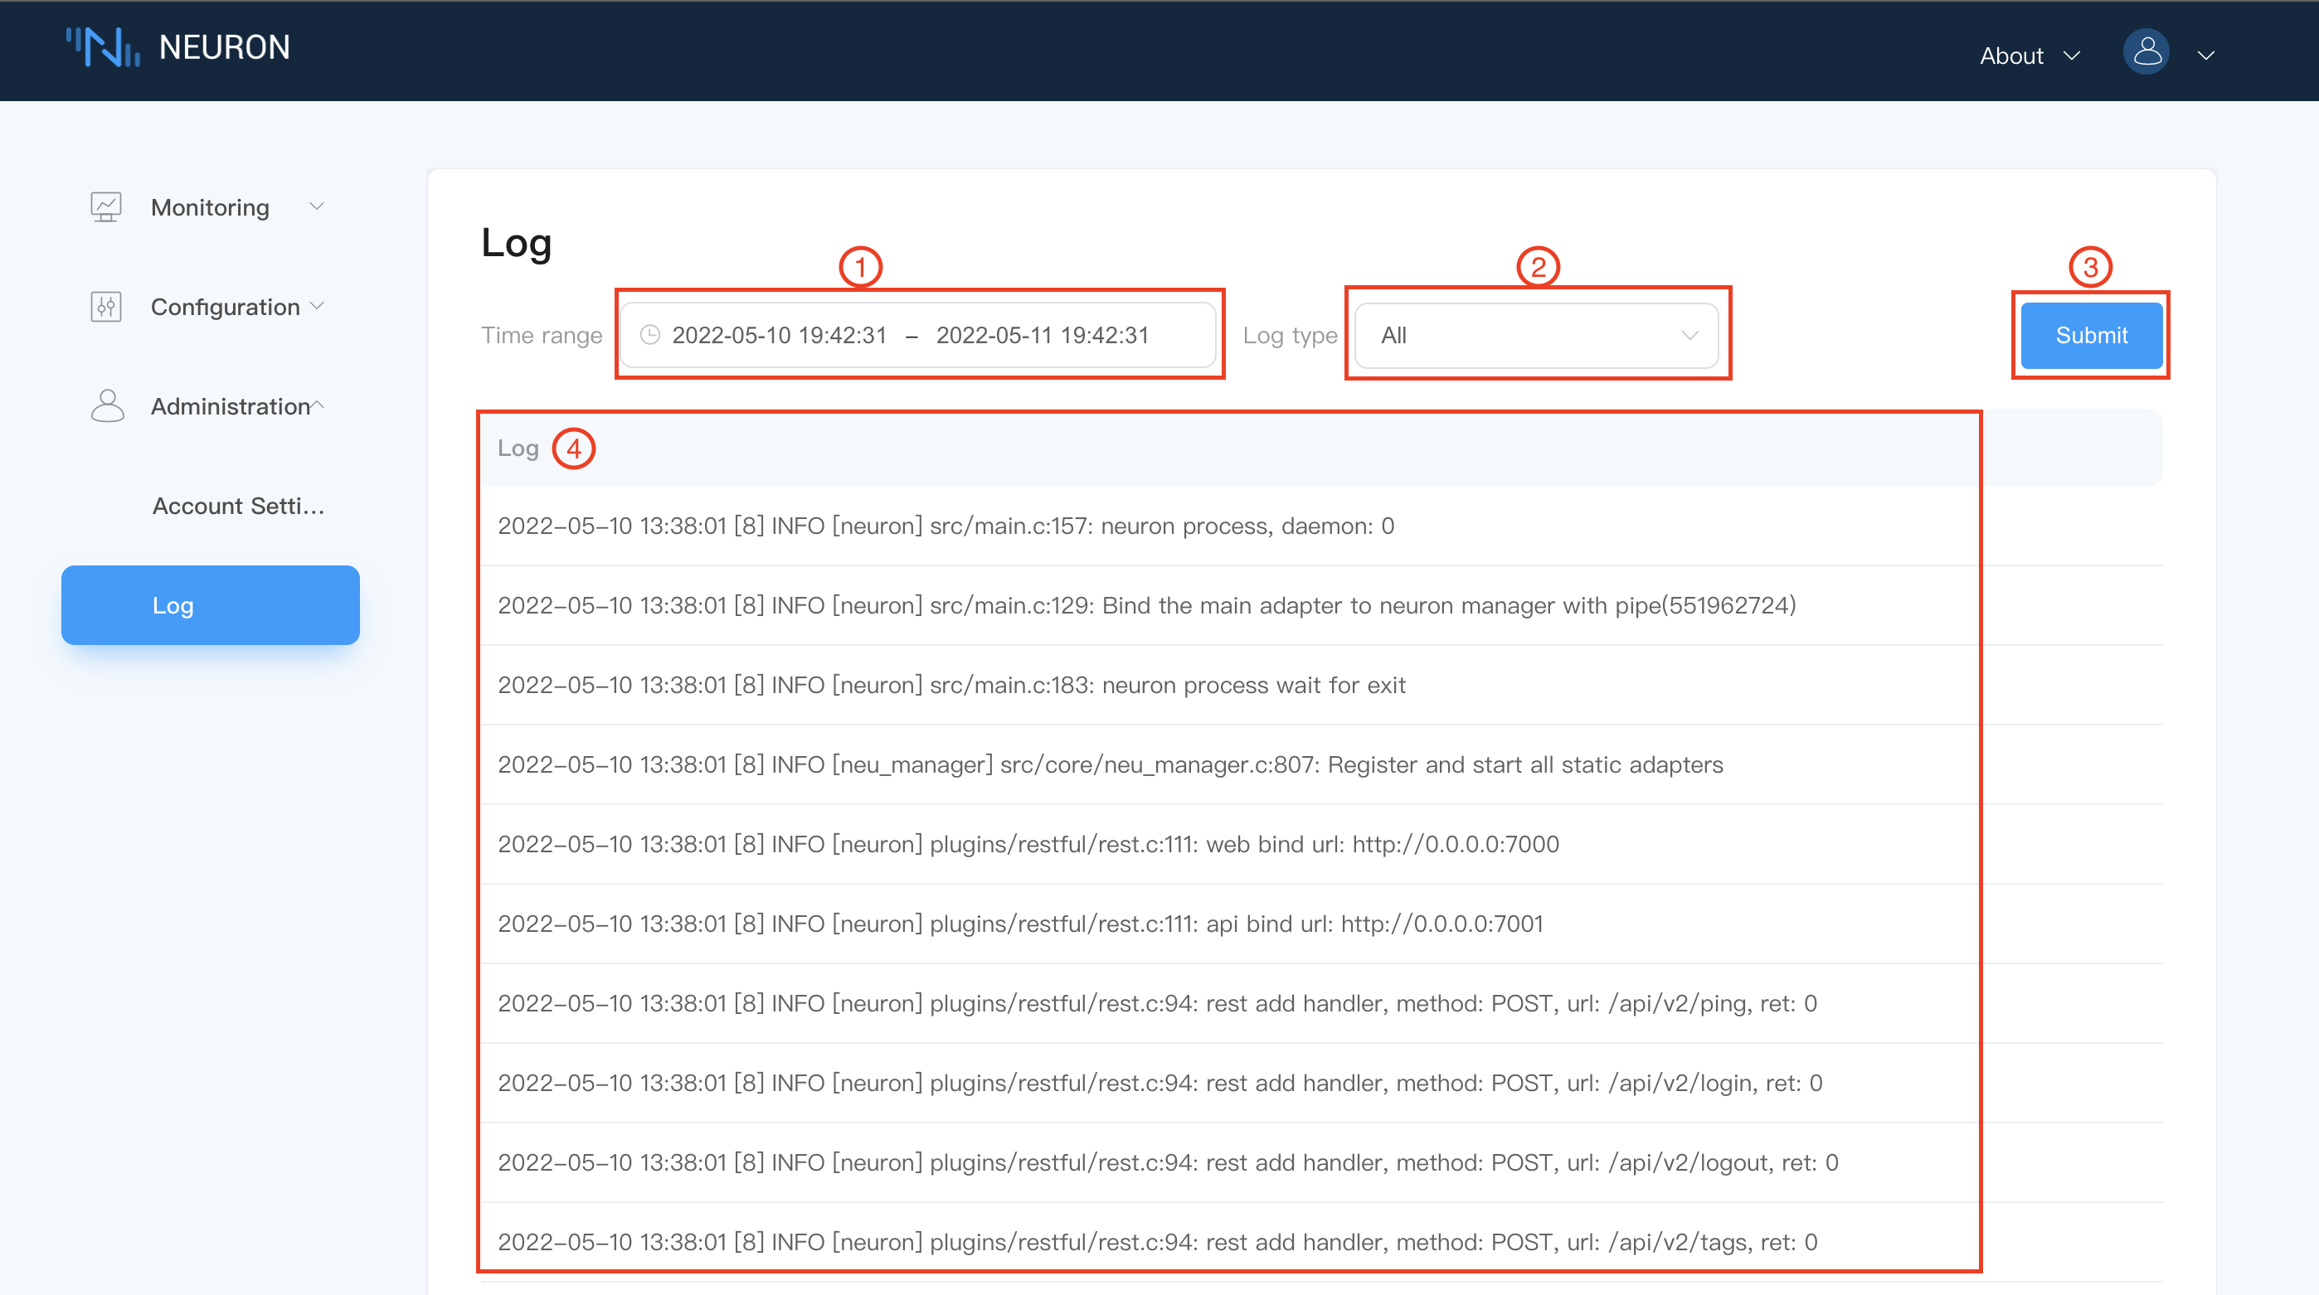Click the Log page heading
This screenshot has width=2319, height=1295.
pyautogui.click(x=516, y=244)
